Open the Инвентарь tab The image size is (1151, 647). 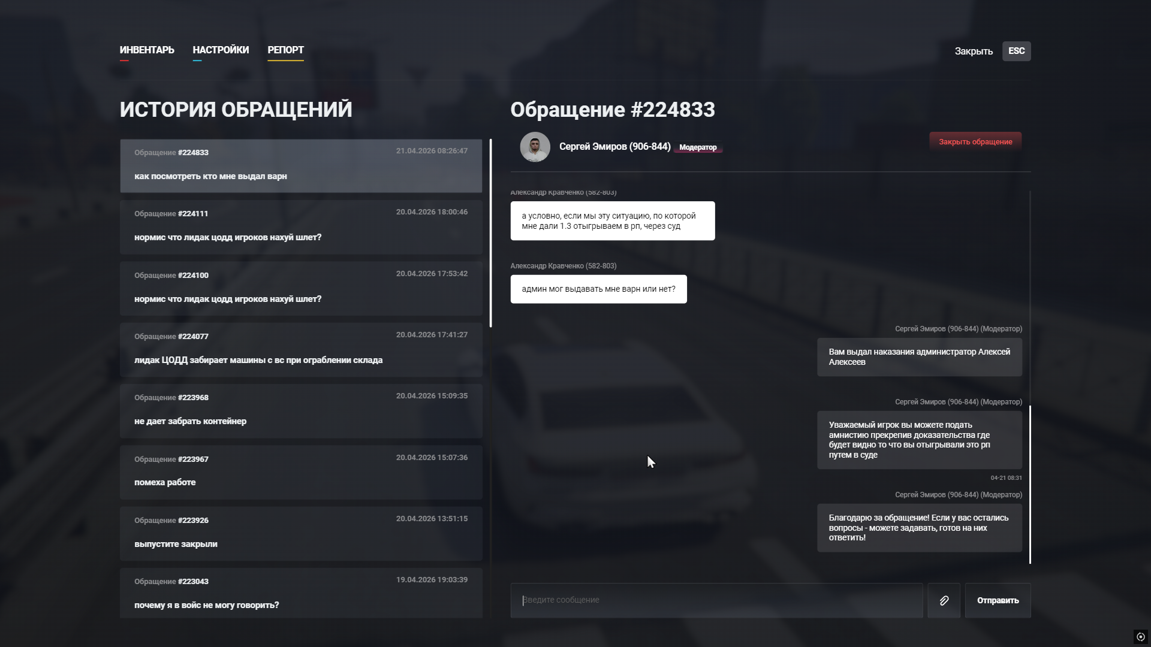147,50
